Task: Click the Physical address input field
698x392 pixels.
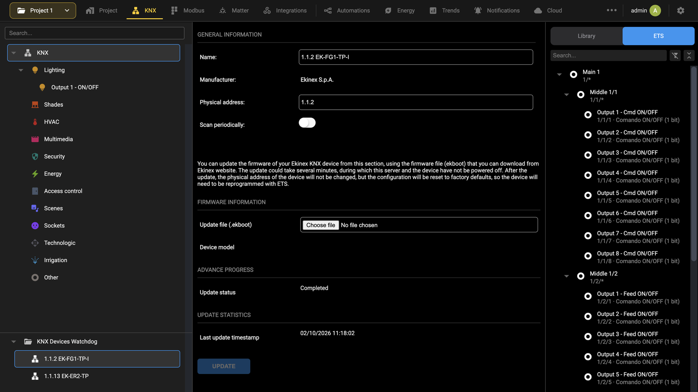Action: coord(416,102)
